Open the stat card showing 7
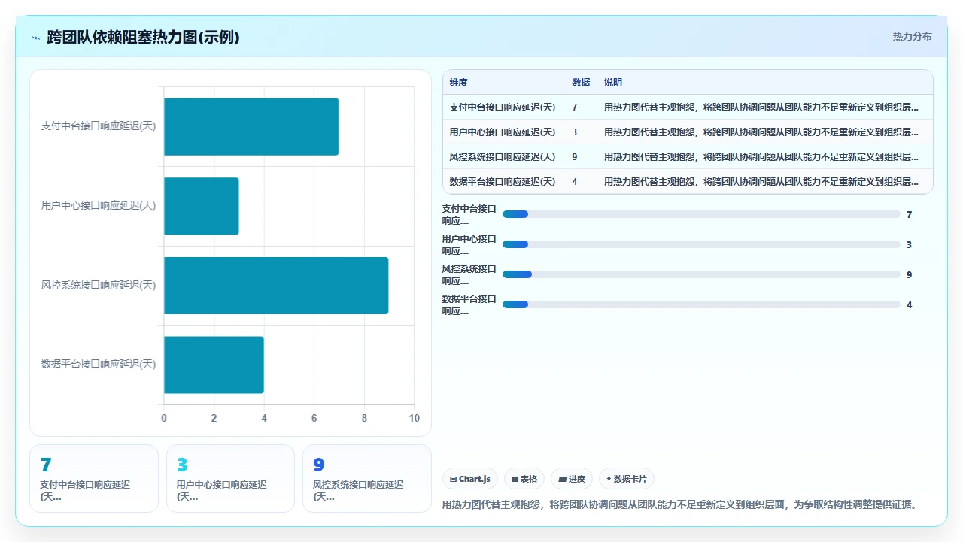The width and height of the screenshot is (963, 542). (x=94, y=478)
